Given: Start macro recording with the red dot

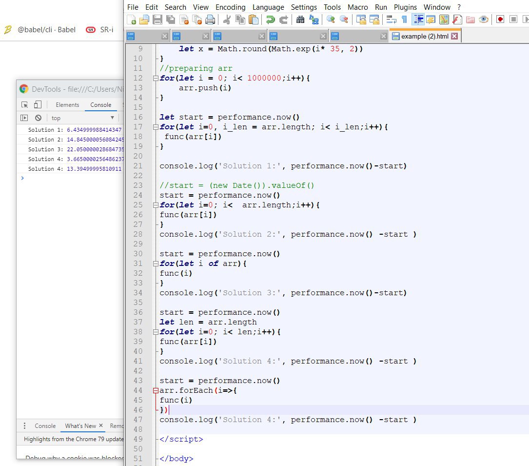Looking at the screenshot, I should pyautogui.click(x=500, y=20).
